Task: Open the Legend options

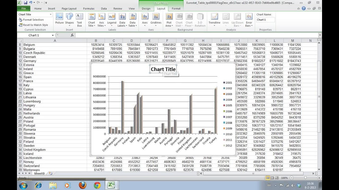Action: click(x=112, y=20)
